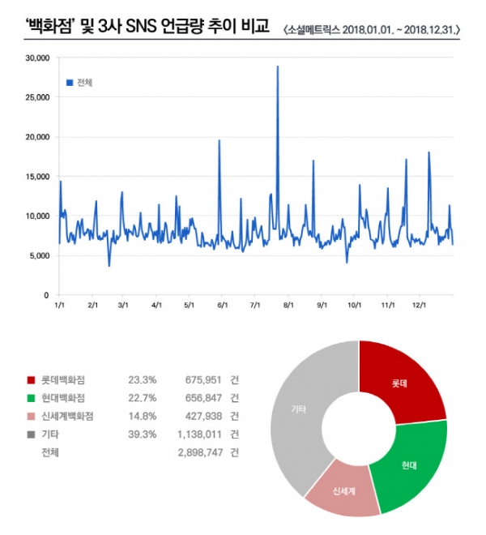Click the 롯데백화점 legend row label
The height and width of the screenshot is (535, 486).
point(63,380)
